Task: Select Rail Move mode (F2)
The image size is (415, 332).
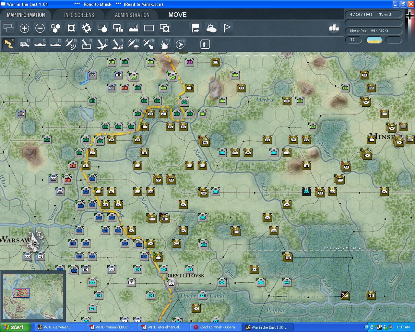Action: click(24, 44)
